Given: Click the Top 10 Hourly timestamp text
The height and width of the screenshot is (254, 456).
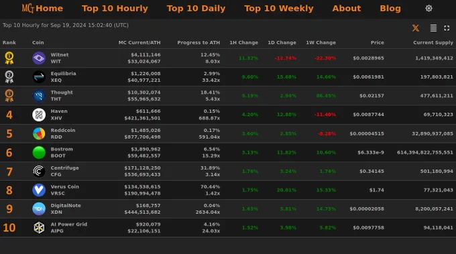Looking at the screenshot, I should (x=66, y=25).
